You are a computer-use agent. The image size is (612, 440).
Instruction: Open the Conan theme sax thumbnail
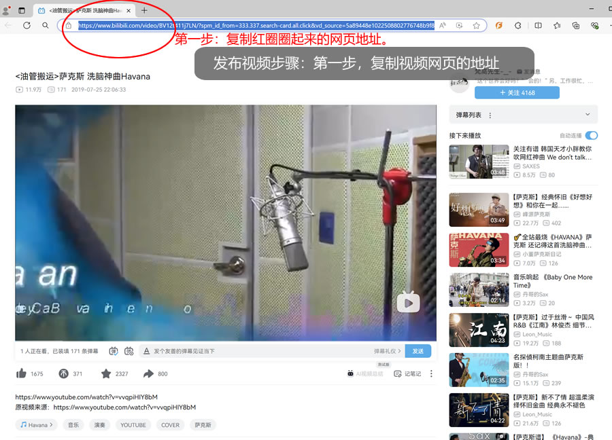click(x=479, y=370)
